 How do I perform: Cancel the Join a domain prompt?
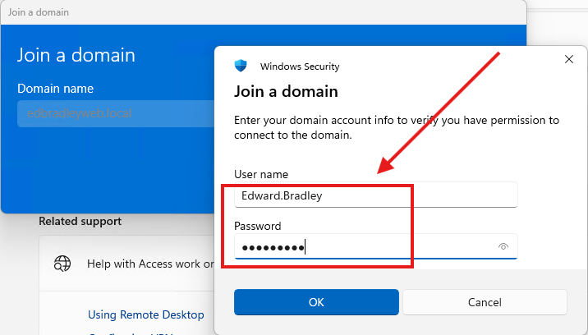tap(485, 302)
